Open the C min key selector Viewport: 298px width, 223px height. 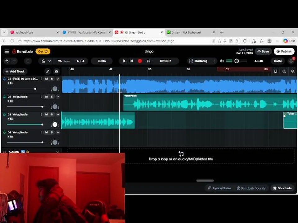102,61
